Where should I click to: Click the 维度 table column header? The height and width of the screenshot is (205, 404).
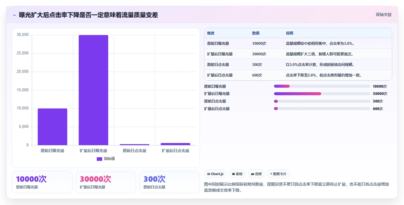211,33
